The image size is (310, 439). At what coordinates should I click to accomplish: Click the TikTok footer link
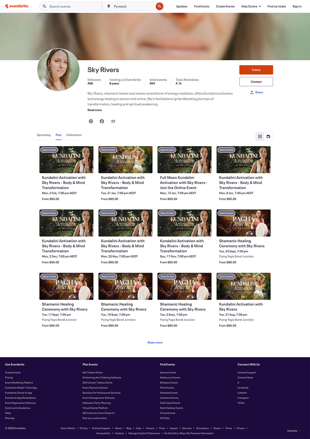click(x=241, y=403)
